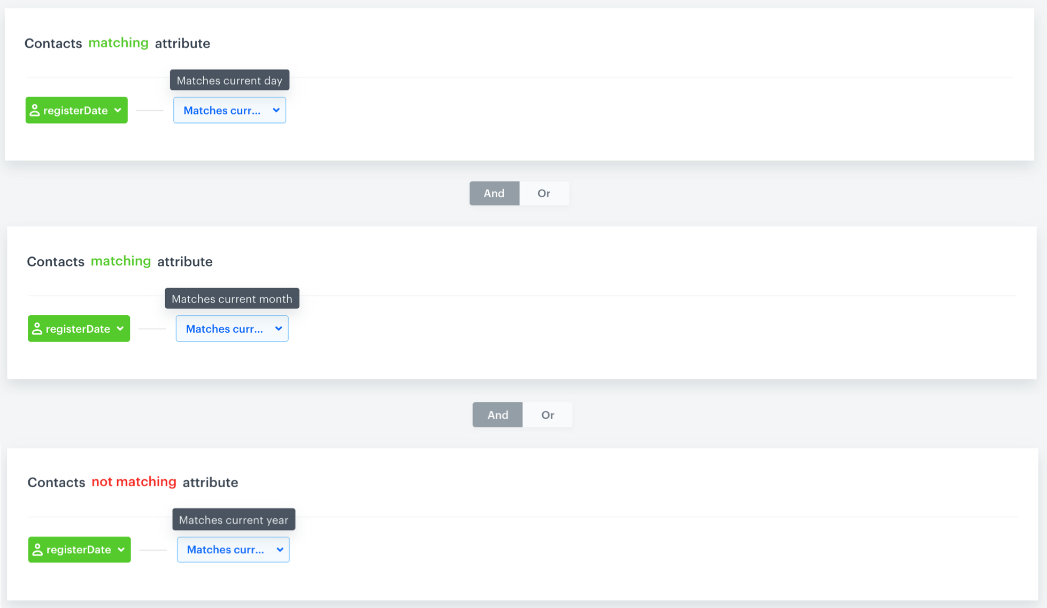The image size is (1047, 608).
Task: Select Or between first and second conditions
Action: pyautogui.click(x=544, y=193)
